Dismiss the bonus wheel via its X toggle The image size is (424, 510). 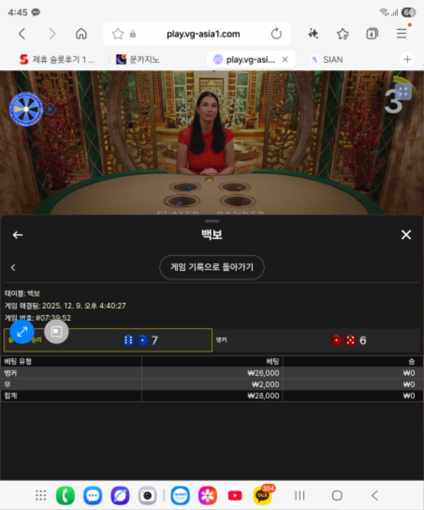pyautogui.click(x=49, y=109)
